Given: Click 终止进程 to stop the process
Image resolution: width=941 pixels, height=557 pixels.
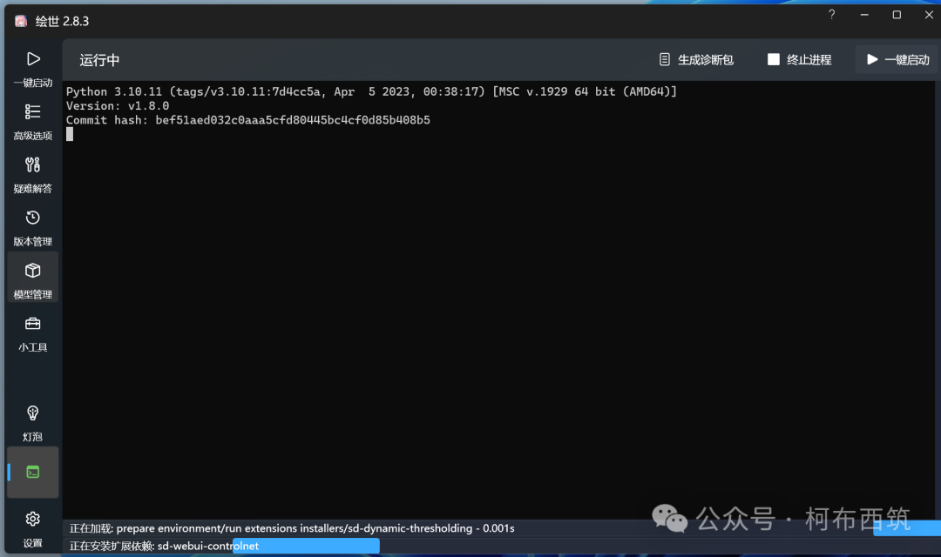Looking at the screenshot, I should 799,59.
